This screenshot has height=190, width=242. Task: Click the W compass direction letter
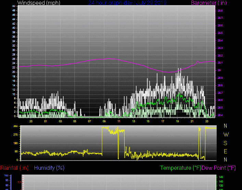226,135
